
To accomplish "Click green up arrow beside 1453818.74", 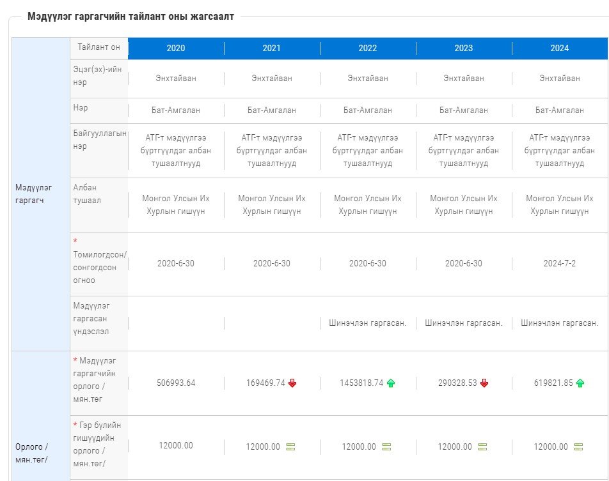I will [x=391, y=383].
